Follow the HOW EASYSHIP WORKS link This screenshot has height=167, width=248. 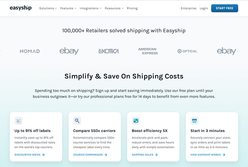[208, 155]
